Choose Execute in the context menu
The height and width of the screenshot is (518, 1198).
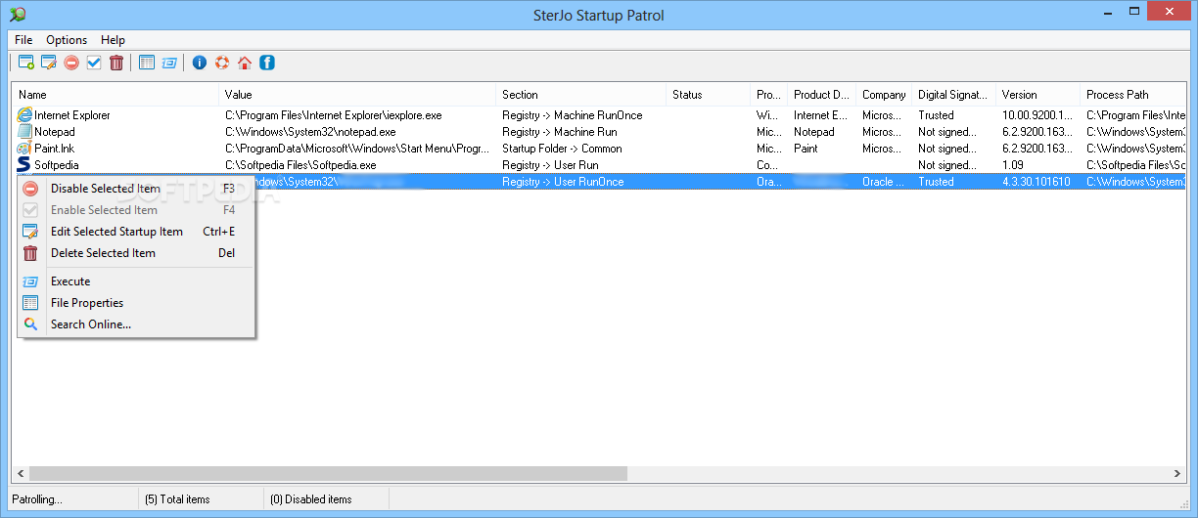point(137,281)
